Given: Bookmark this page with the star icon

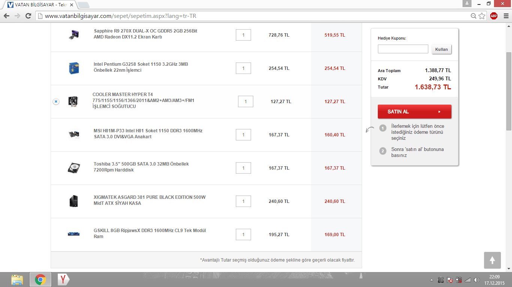Looking at the screenshot, I should (x=482, y=16).
